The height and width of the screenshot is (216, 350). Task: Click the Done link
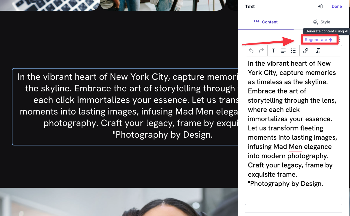coord(336,6)
